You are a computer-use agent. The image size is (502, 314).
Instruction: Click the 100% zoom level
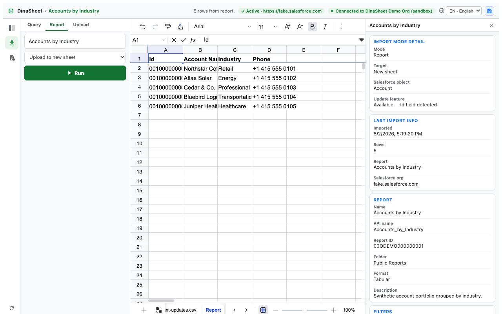pos(349,310)
